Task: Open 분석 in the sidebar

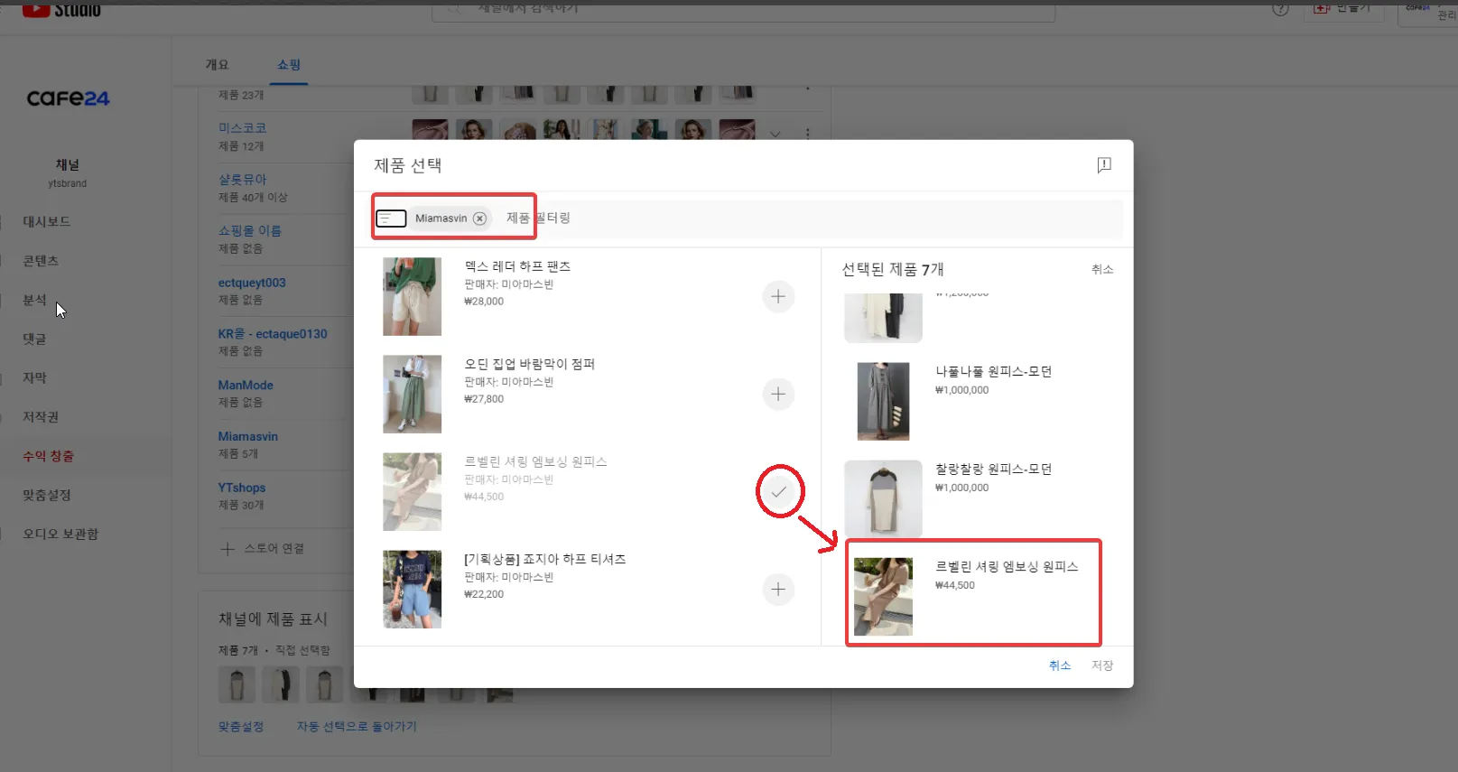Action: pos(34,300)
